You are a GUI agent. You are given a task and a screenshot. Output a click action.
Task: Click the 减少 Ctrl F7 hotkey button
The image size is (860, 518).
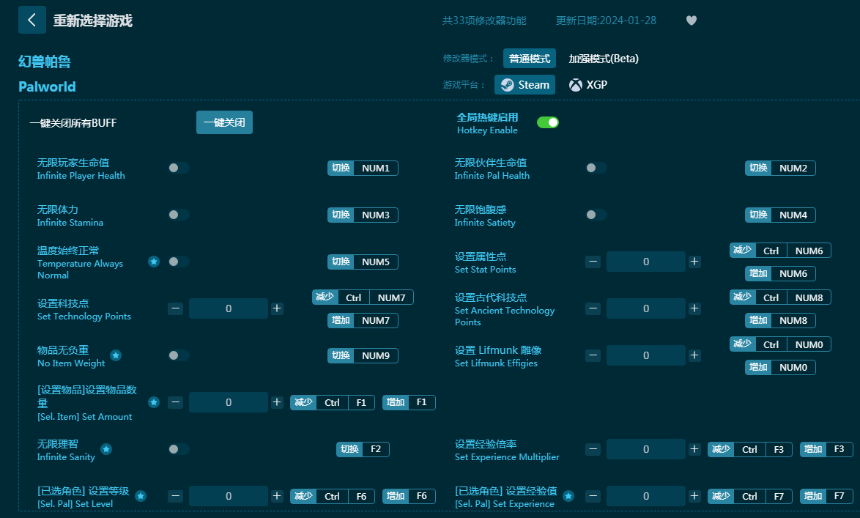[x=750, y=496]
